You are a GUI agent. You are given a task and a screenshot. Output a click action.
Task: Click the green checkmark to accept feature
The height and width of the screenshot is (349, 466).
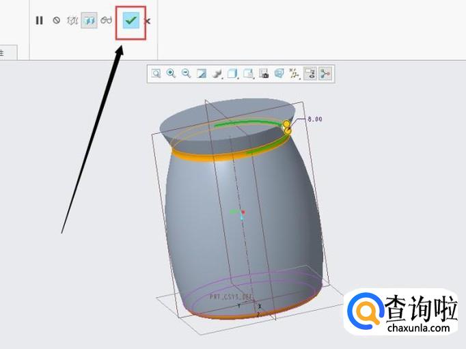[x=131, y=20]
